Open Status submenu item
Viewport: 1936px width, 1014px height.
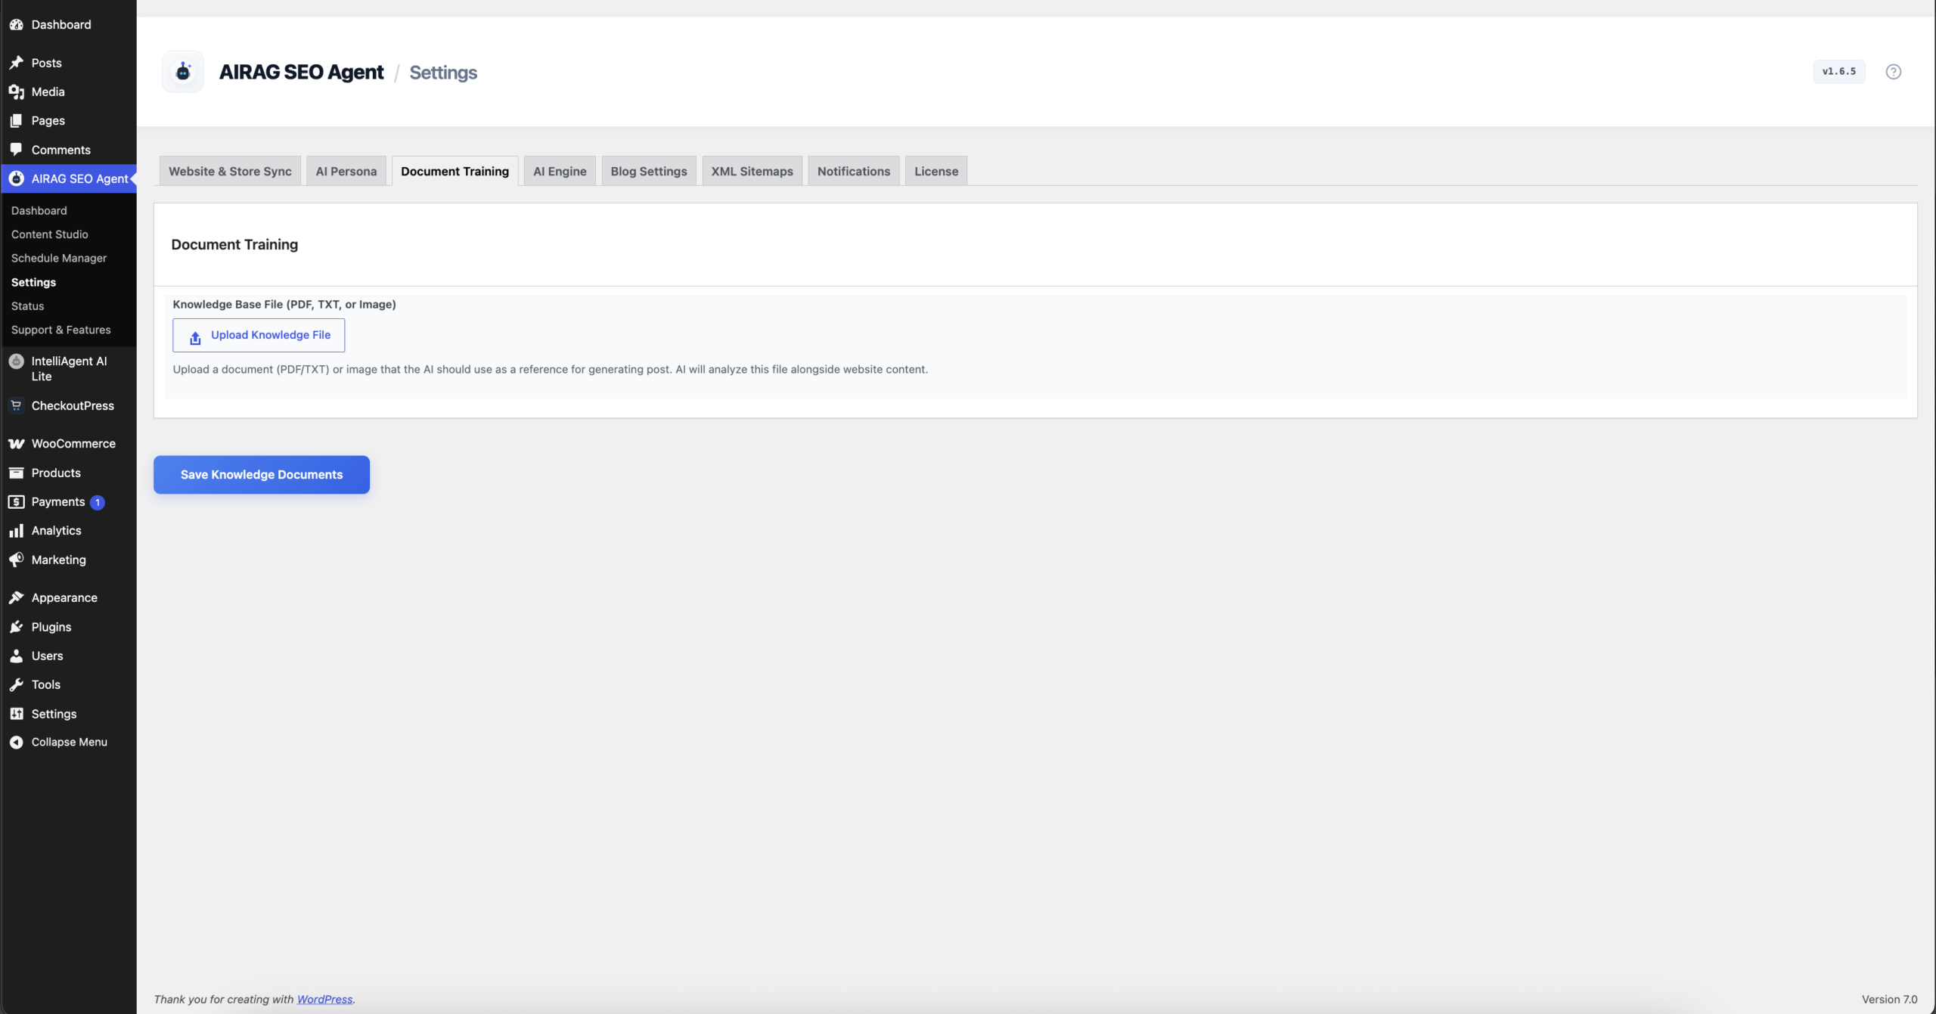(27, 306)
